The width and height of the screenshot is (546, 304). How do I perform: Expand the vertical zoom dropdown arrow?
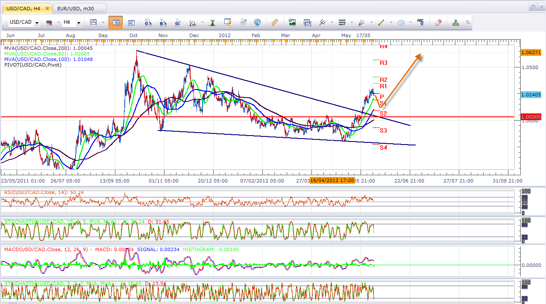coord(202,23)
